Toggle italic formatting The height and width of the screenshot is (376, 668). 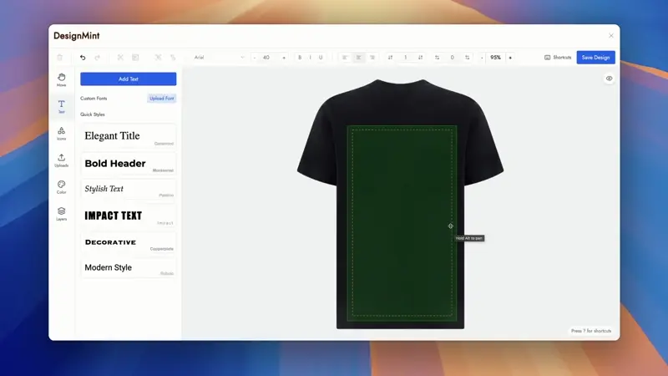(310, 57)
